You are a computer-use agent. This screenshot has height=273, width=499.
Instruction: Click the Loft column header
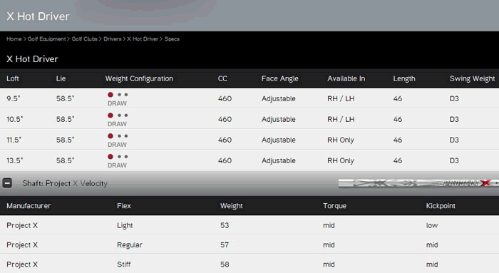pyautogui.click(x=13, y=78)
